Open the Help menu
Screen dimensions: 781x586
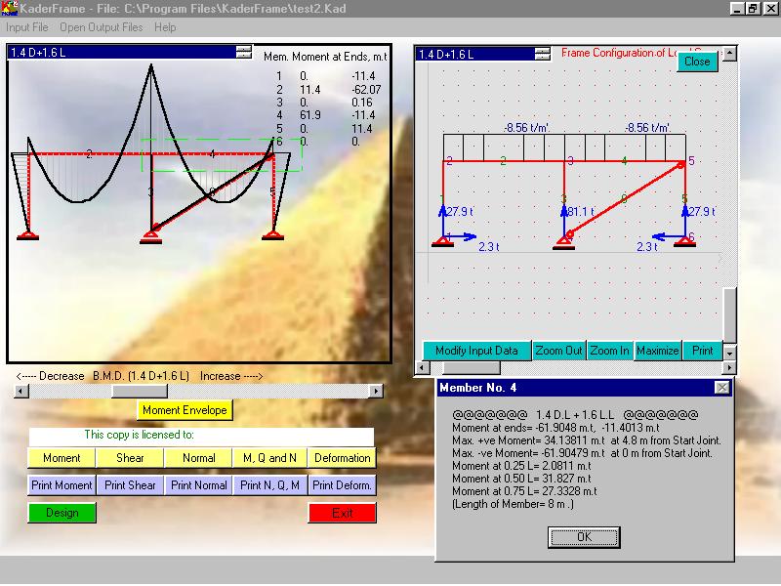(x=165, y=27)
